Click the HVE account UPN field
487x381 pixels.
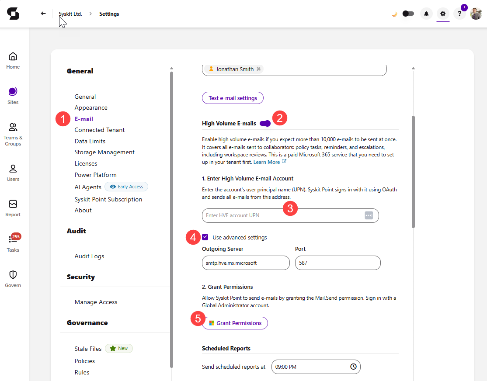[290, 215]
